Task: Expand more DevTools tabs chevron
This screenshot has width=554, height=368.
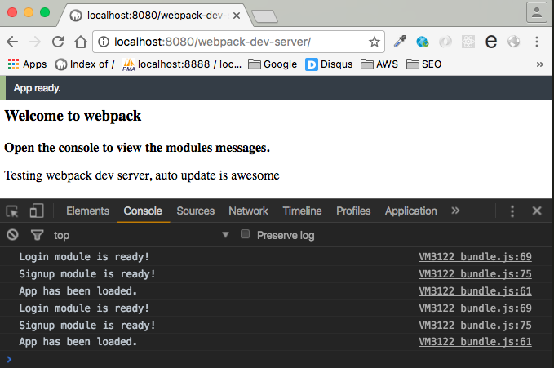Action: pyautogui.click(x=455, y=211)
